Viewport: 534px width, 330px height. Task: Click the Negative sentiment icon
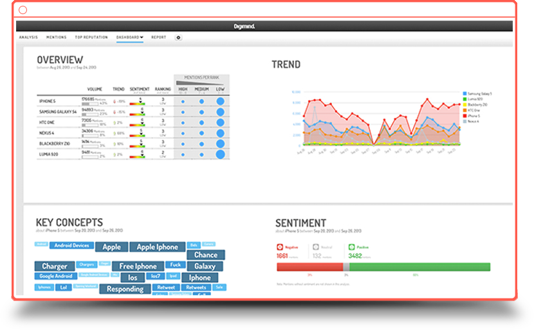point(280,246)
